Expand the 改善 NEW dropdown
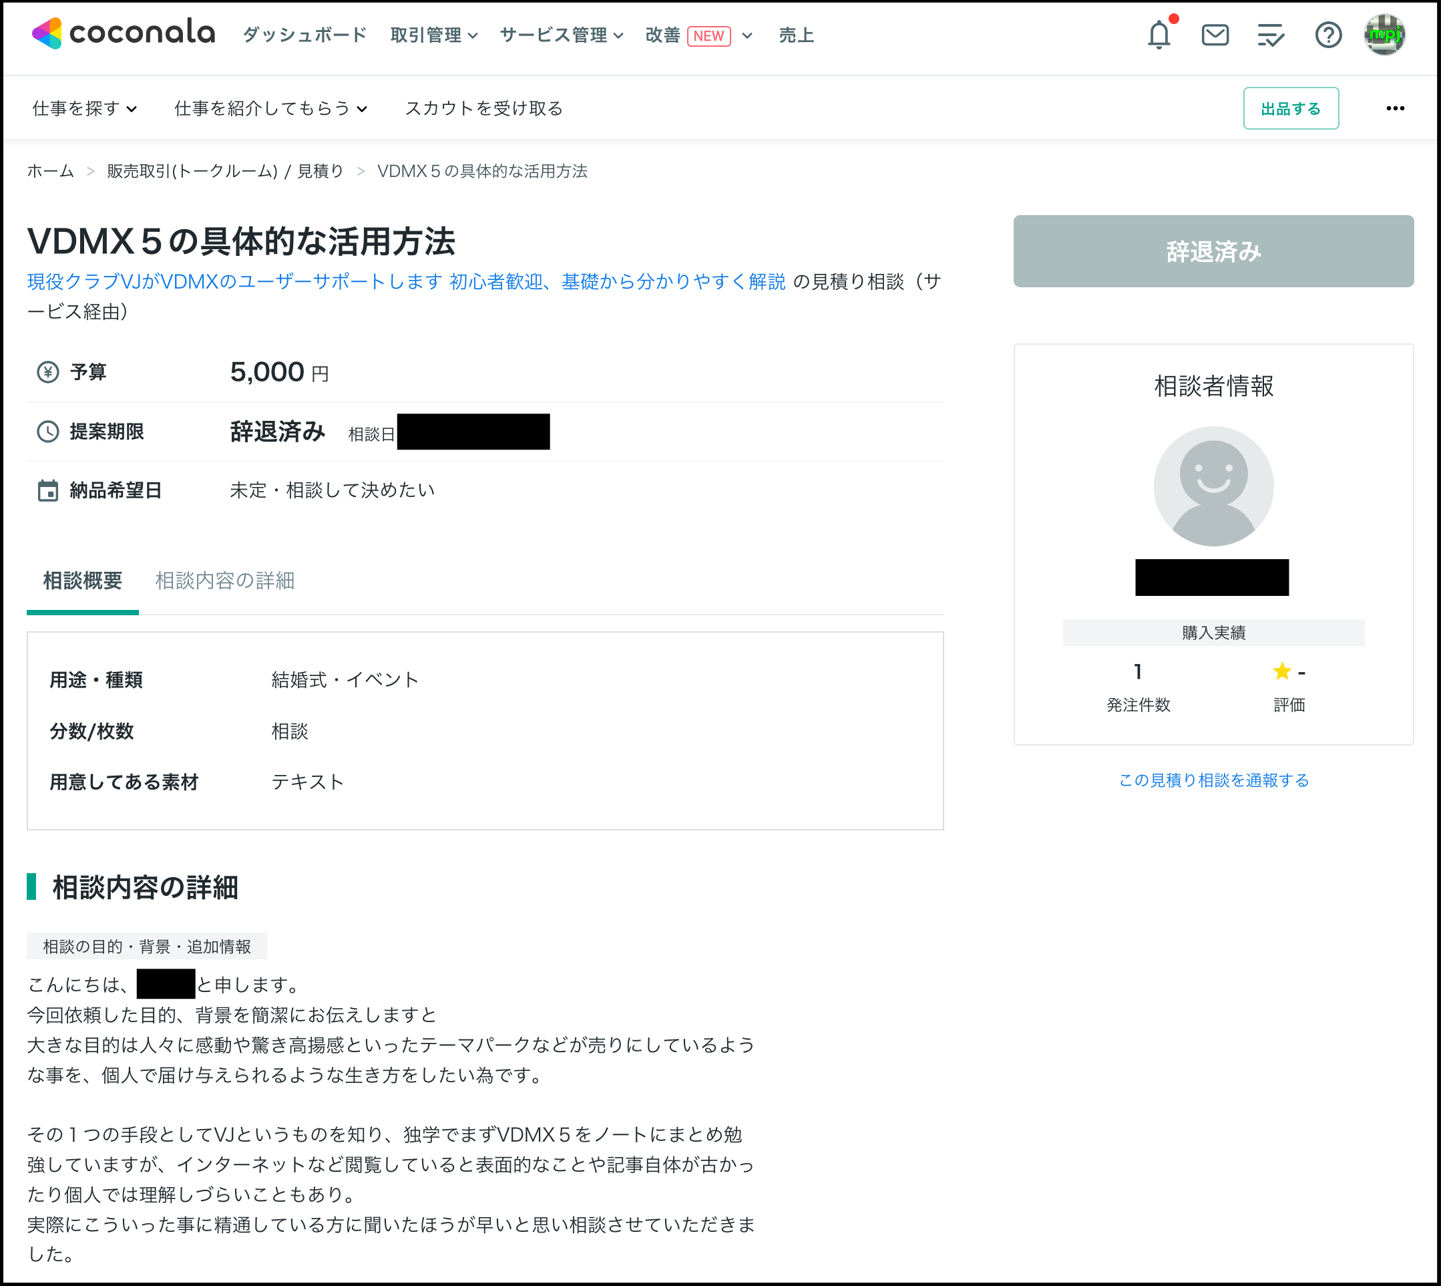1441x1286 pixels. coord(699,35)
